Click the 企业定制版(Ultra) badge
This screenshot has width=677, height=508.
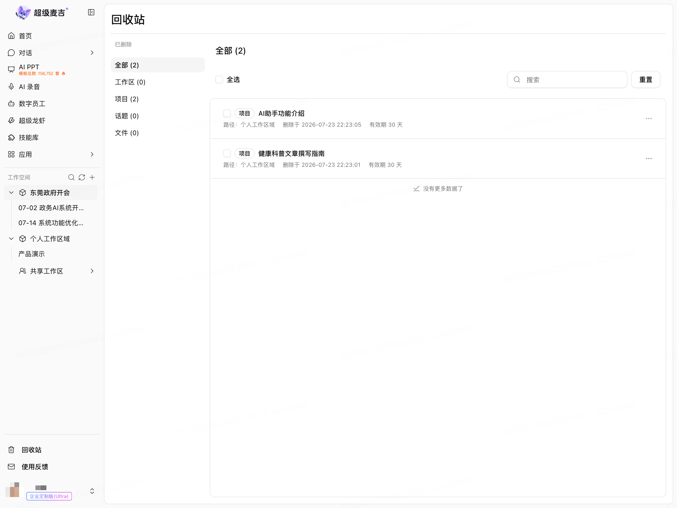click(x=49, y=496)
